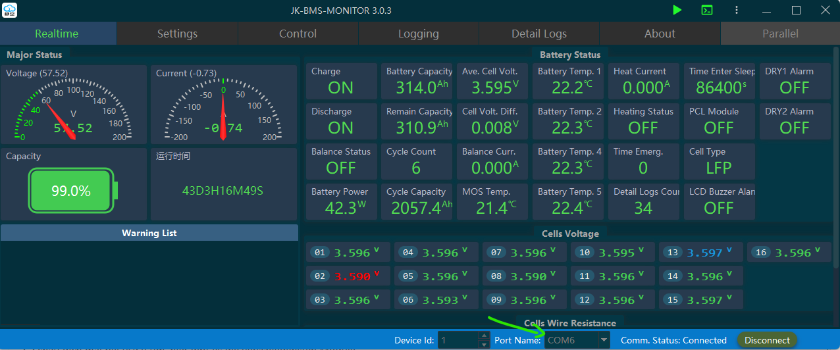Image resolution: width=840 pixels, height=350 pixels.
Task: Open the three-dot more options menu
Action: [737, 10]
